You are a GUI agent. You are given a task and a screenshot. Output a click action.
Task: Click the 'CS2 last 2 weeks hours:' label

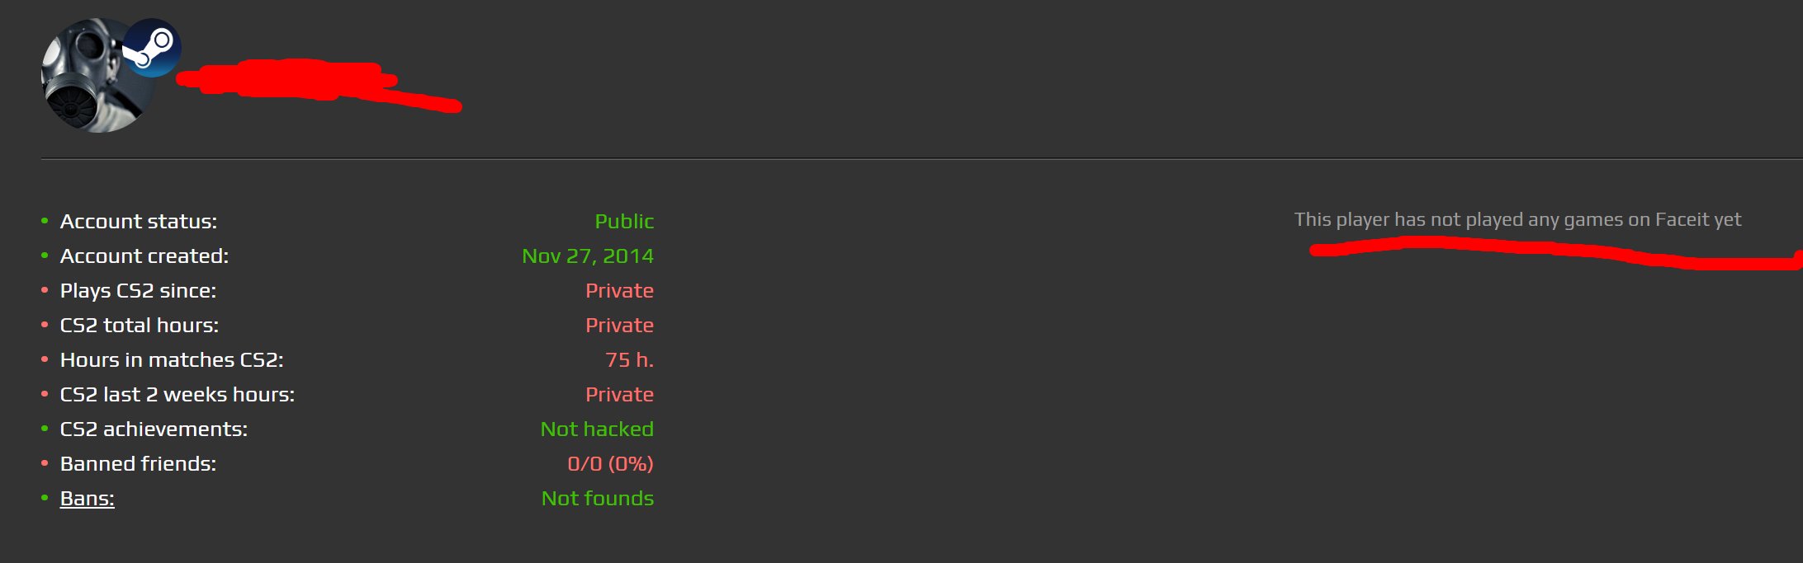[177, 395]
